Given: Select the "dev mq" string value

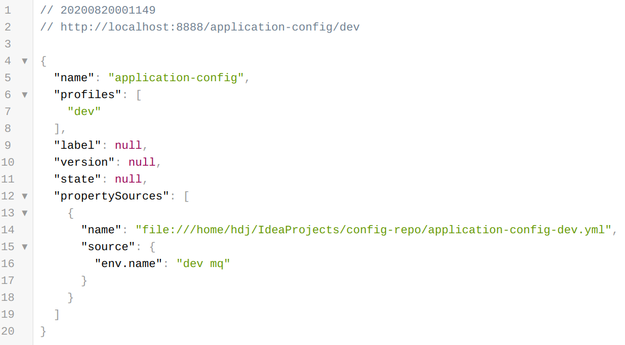Looking at the screenshot, I should click(203, 264).
